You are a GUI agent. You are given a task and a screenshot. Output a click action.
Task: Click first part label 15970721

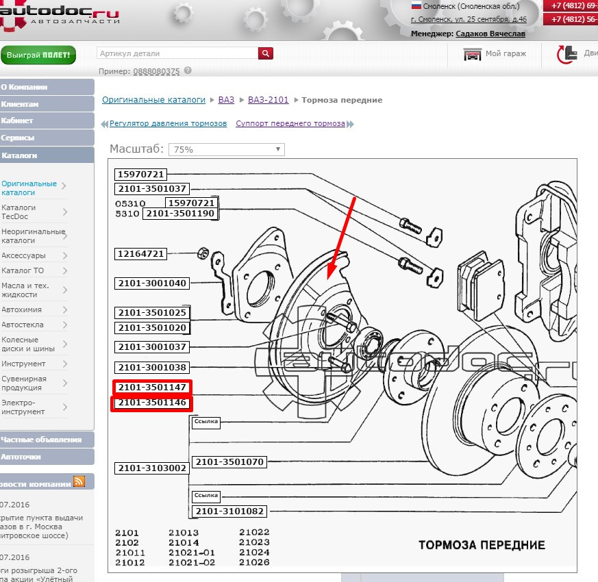pos(140,174)
